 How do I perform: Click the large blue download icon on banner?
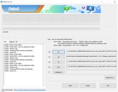click(90, 8)
